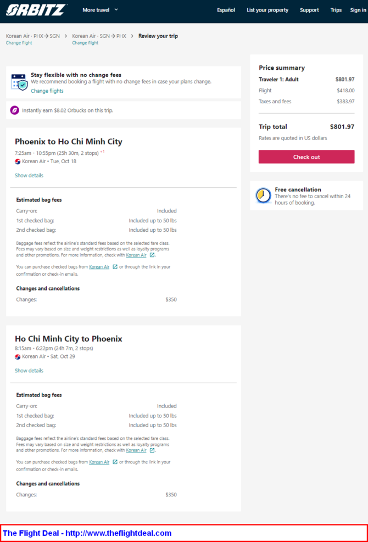Switch language to Español

tap(226, 10)
